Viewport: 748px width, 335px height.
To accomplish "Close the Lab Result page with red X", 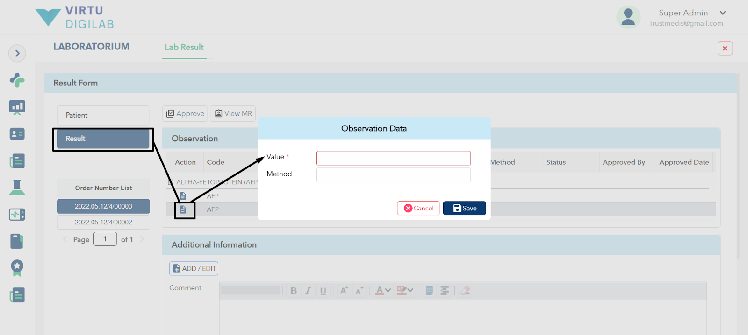I will [725, 48].
